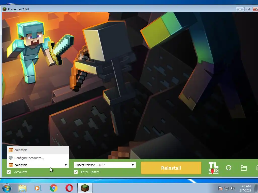This screenshot has width=258, height=193.
Task: Click the Force update label text
Action: pos(90,172)
